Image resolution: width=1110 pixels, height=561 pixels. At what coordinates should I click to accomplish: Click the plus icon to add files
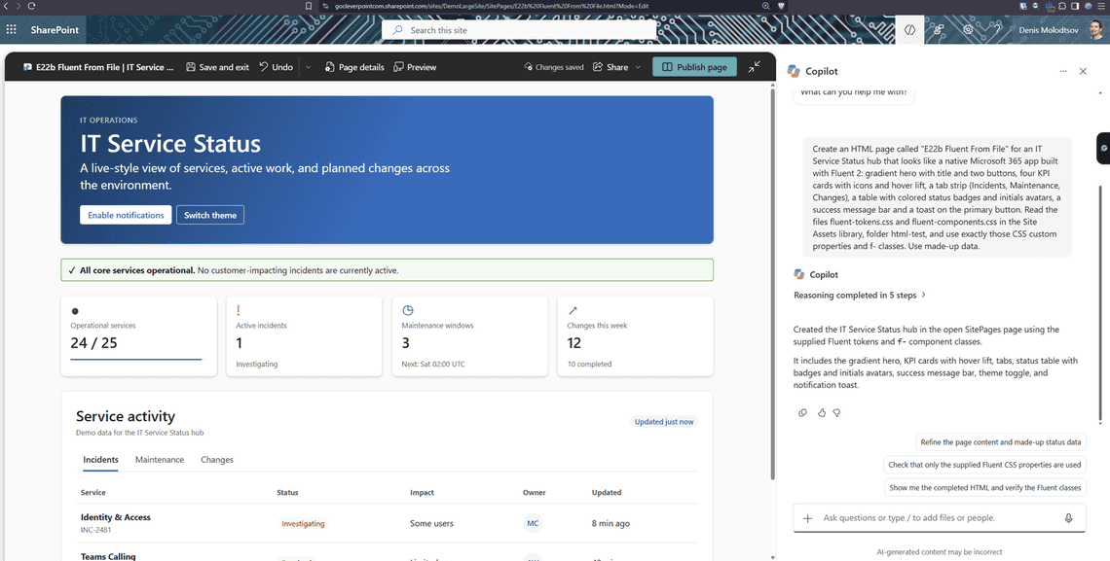(x=808, y=518)
